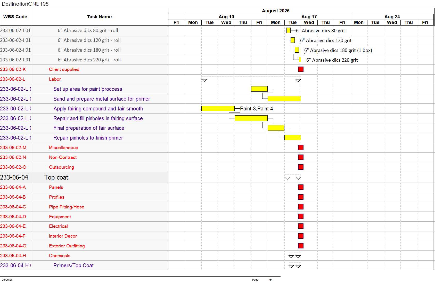The width and height of the screenshot is (435, 283).
Task: Click the Chemicals summary start triangle
Action: tap(291, 256)
